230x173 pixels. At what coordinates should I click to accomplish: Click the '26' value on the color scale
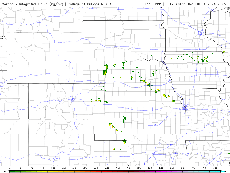pos(74,168)
